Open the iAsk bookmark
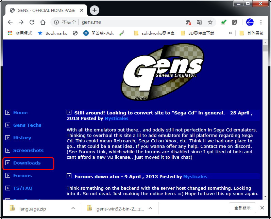 pos(99,33)
